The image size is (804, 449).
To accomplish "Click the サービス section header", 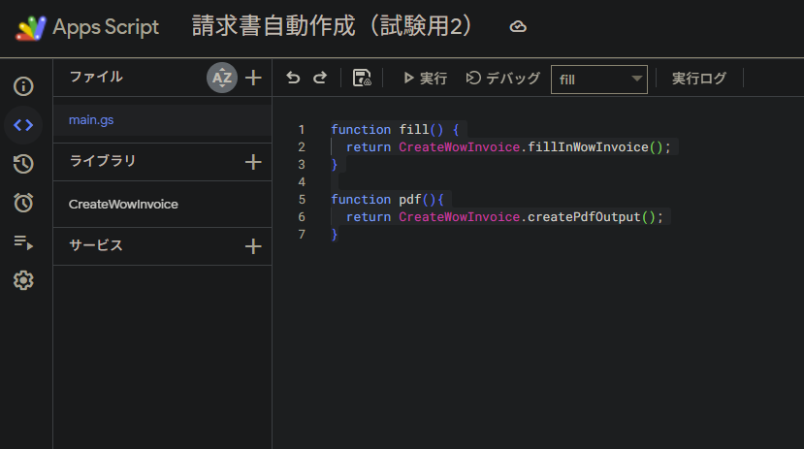I will pyautogui.click(x=96, y=245).
